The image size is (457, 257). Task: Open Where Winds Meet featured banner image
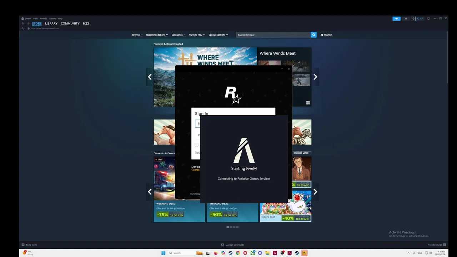[x=205, y=56]
